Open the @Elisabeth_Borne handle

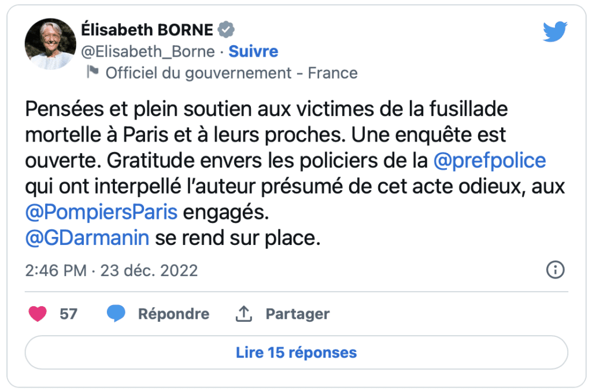coord(148,51)
